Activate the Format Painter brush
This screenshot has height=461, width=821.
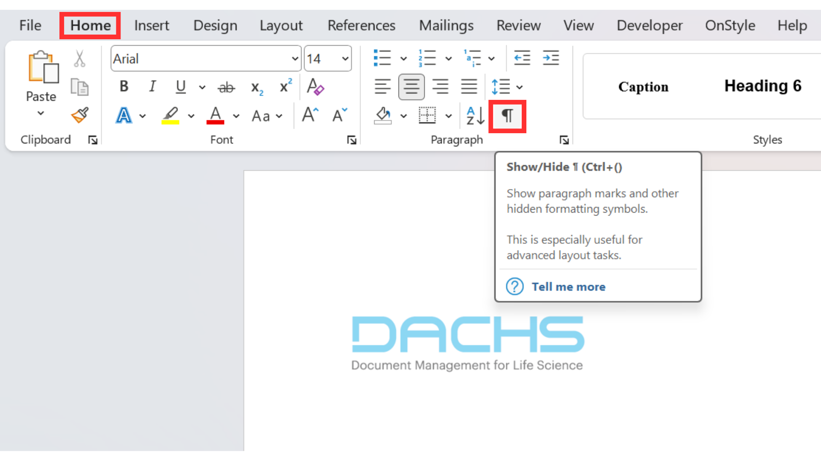coord(80,115)
